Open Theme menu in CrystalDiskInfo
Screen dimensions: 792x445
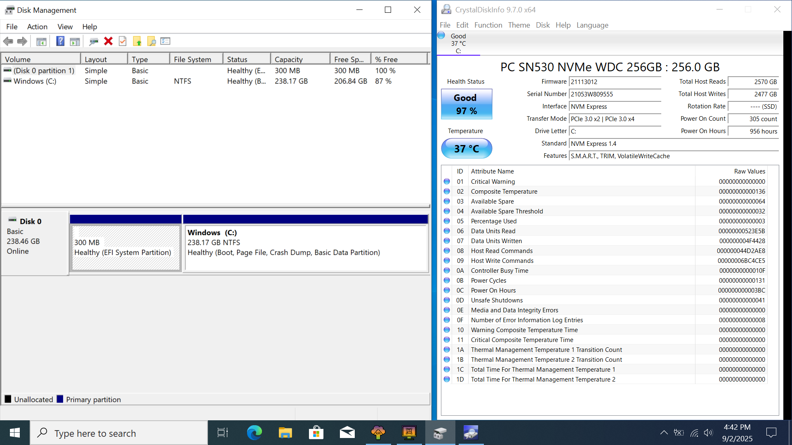[x=519, y=25]
